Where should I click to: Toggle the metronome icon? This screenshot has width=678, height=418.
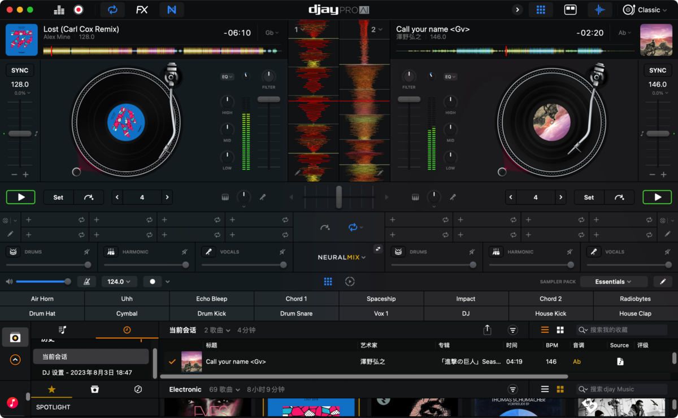pos(86,281)
